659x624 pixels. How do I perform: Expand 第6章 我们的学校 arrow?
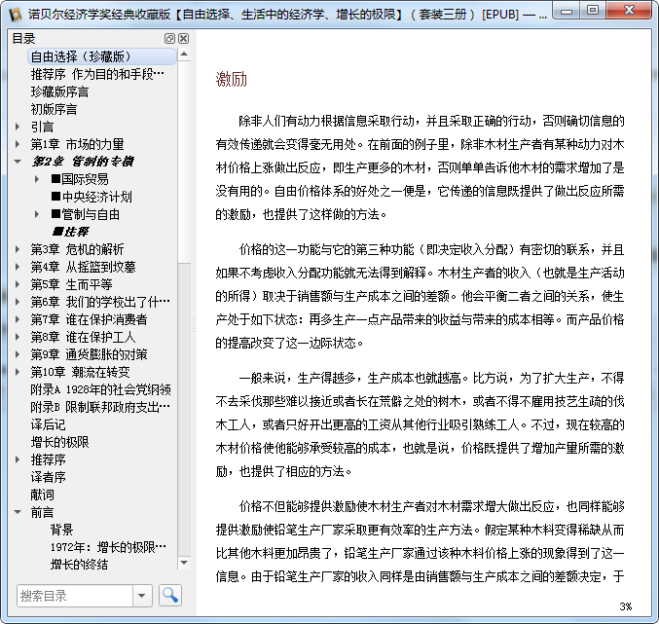point(18,302)
